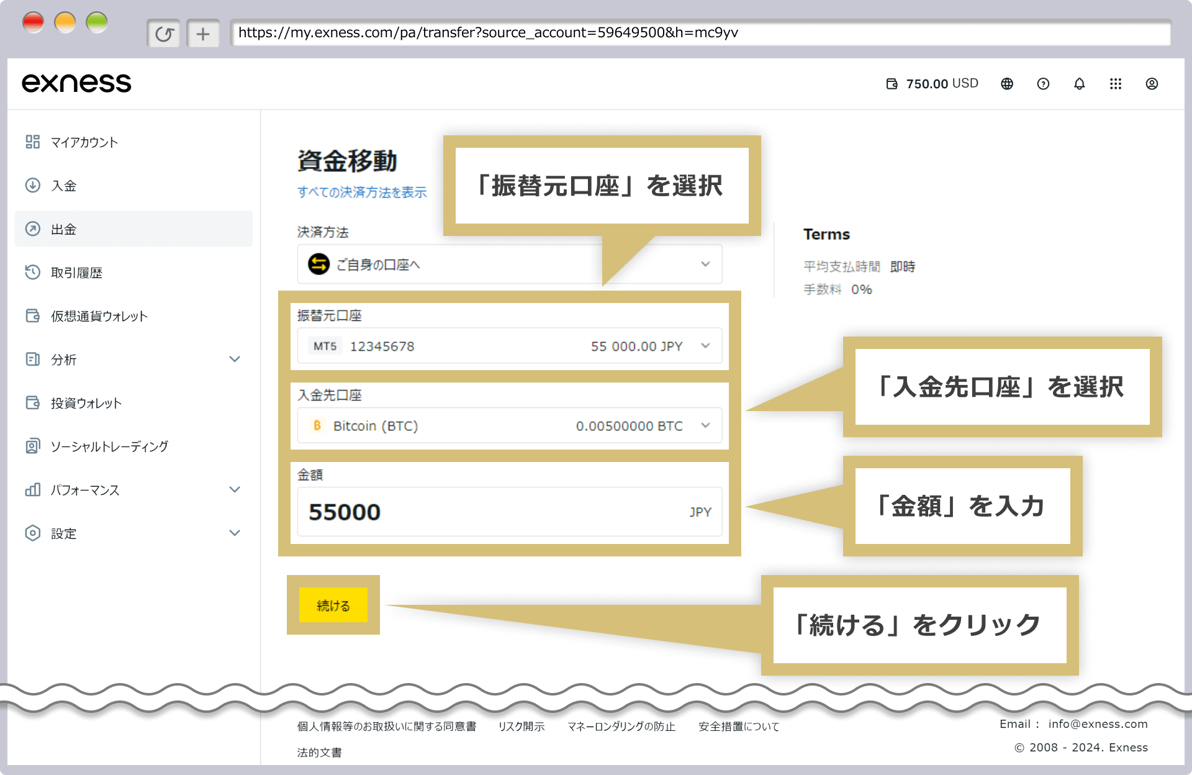Click the browser URL address bar
Image resolution: width=1192 pixels, height=775 pixels.
[x=700, y=33]
